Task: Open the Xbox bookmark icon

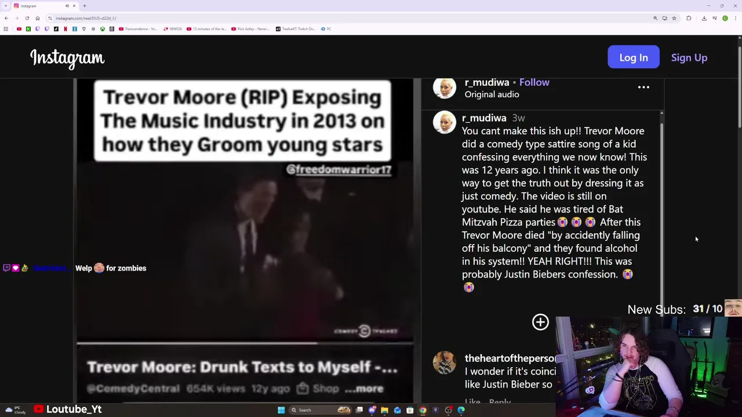Action: [103, 29]
